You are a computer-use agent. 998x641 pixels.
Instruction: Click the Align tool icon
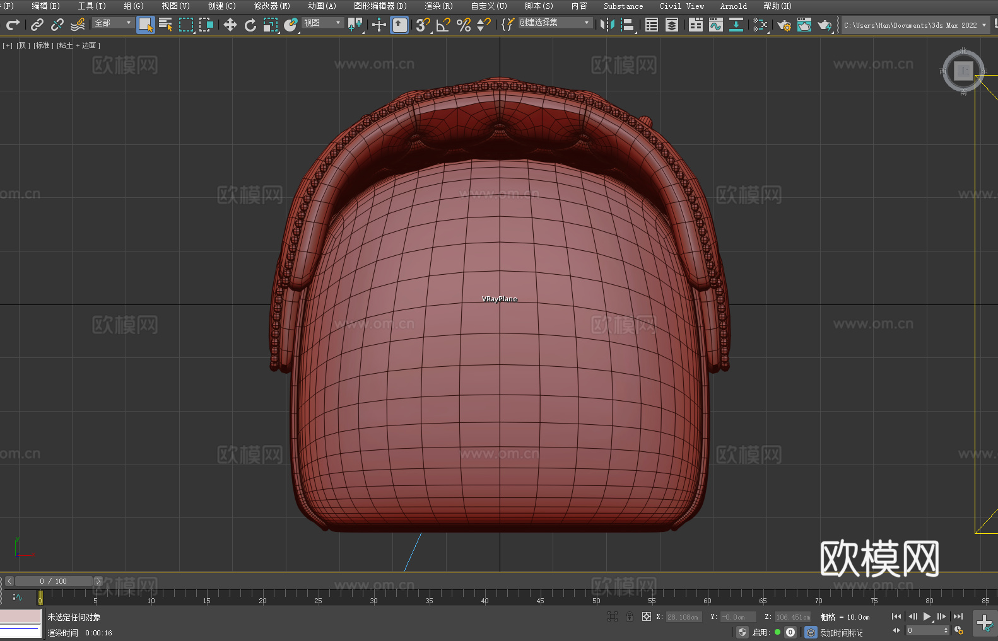coord(628,25)
